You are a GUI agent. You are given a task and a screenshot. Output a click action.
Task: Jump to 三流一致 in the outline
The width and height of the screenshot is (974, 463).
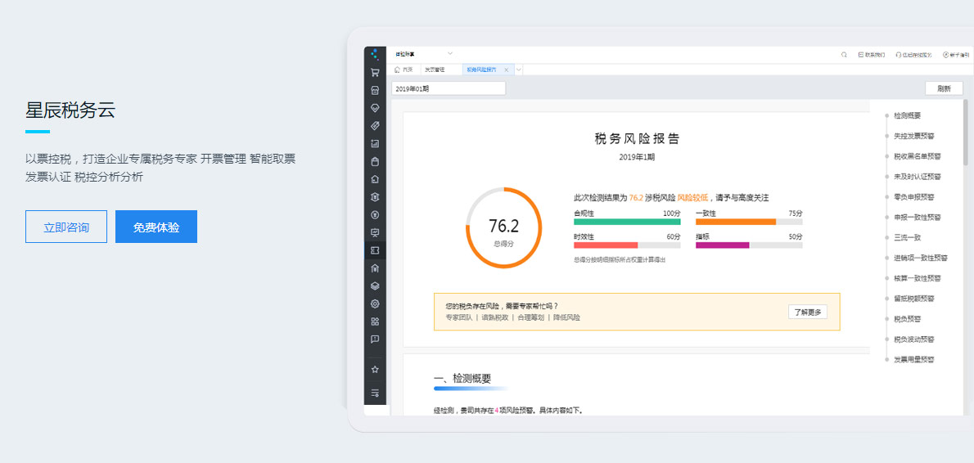pos(907,238)
